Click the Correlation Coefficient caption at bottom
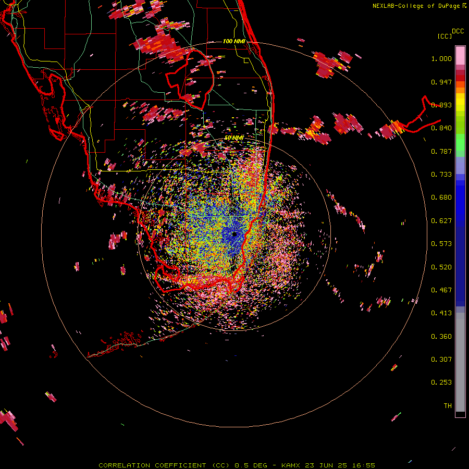469x469 pixels. (237, 465)
